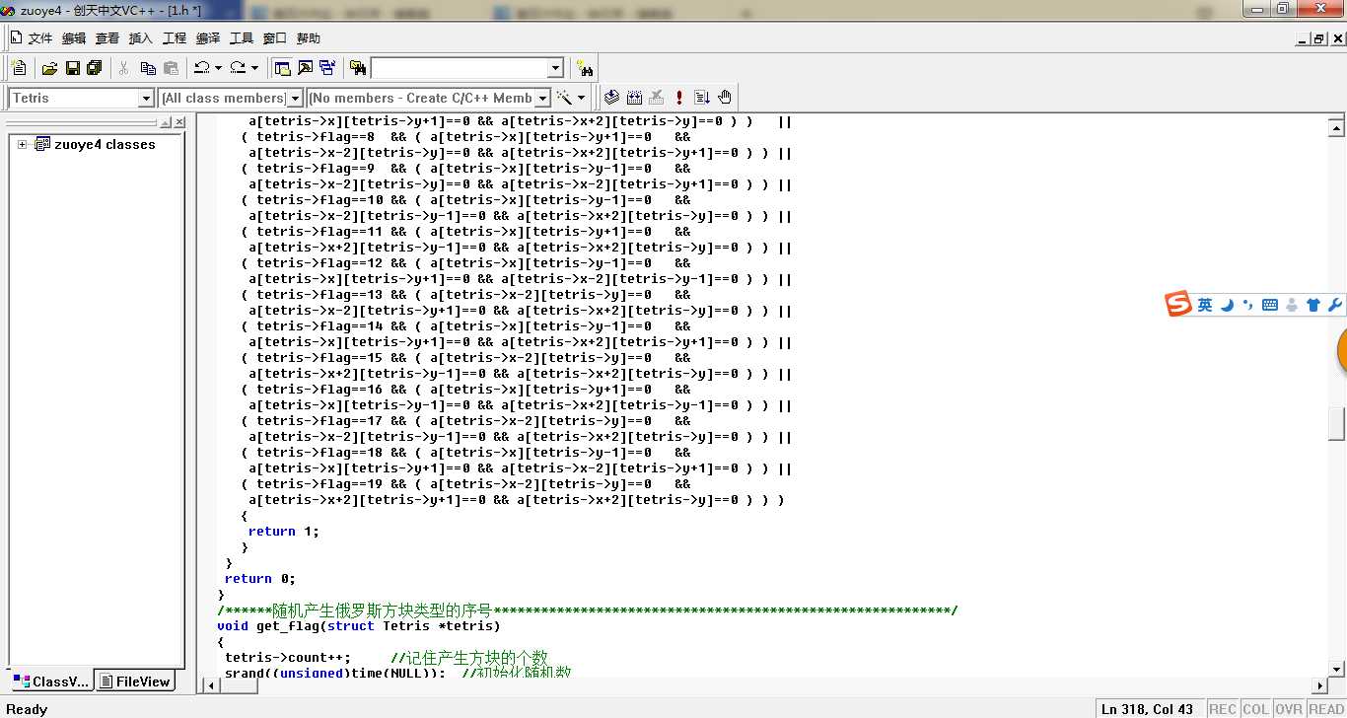
Task: Open the 查看 menu
Action: (107, 38)
